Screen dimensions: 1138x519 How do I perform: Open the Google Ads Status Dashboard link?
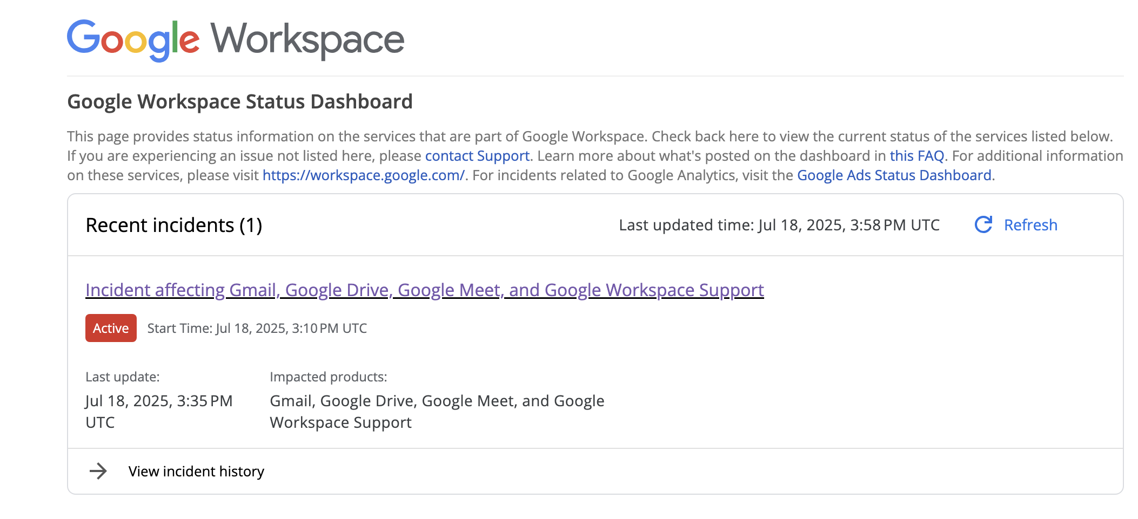(x=894, y=175)
